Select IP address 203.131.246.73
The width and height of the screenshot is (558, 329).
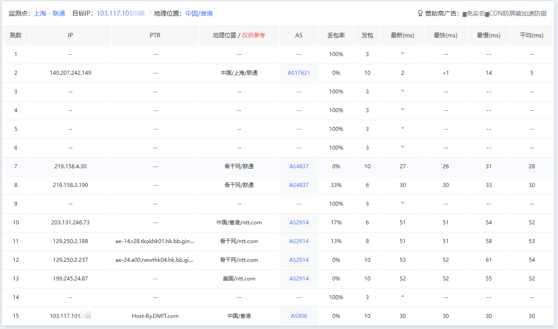click(70, 223)
